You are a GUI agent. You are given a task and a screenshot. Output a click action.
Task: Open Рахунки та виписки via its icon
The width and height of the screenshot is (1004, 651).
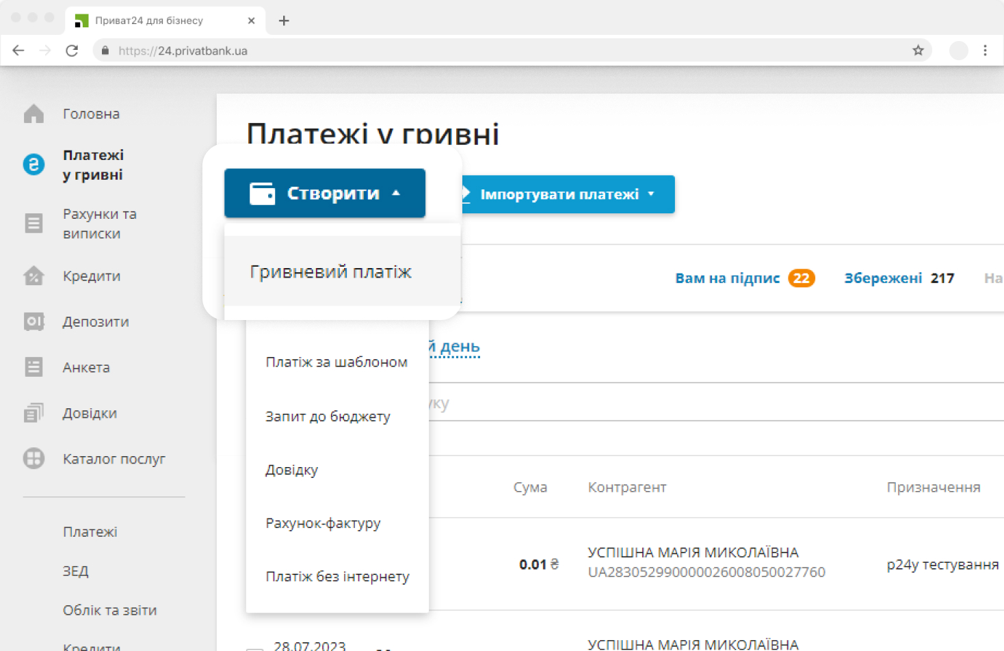point(34,223)
